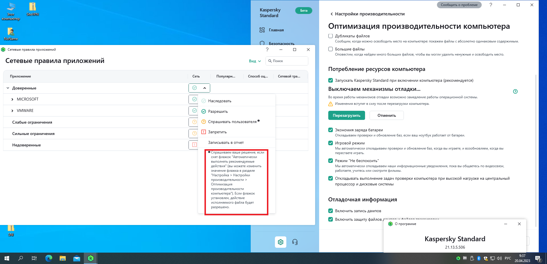Expand the VMWARE group
This screenshot has width=547, height=264.
(12, 110)
